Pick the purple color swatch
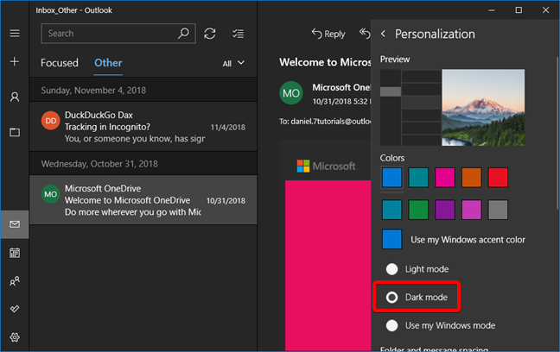Screen dimensions: 560x352 (x=445, y=210)
